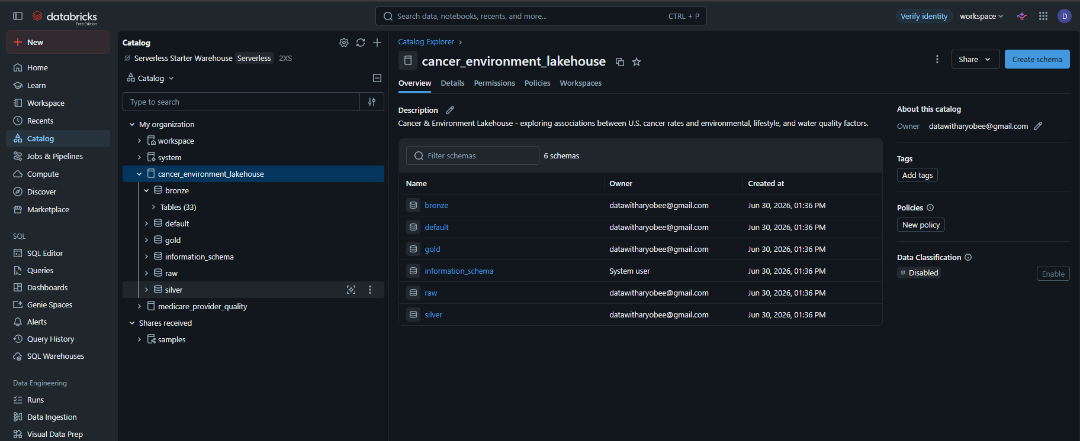This screenshot has width=1080, height=441.
Task: Open the user avatar D menu
Action: pyautogui.click(x=1065, y=16)
